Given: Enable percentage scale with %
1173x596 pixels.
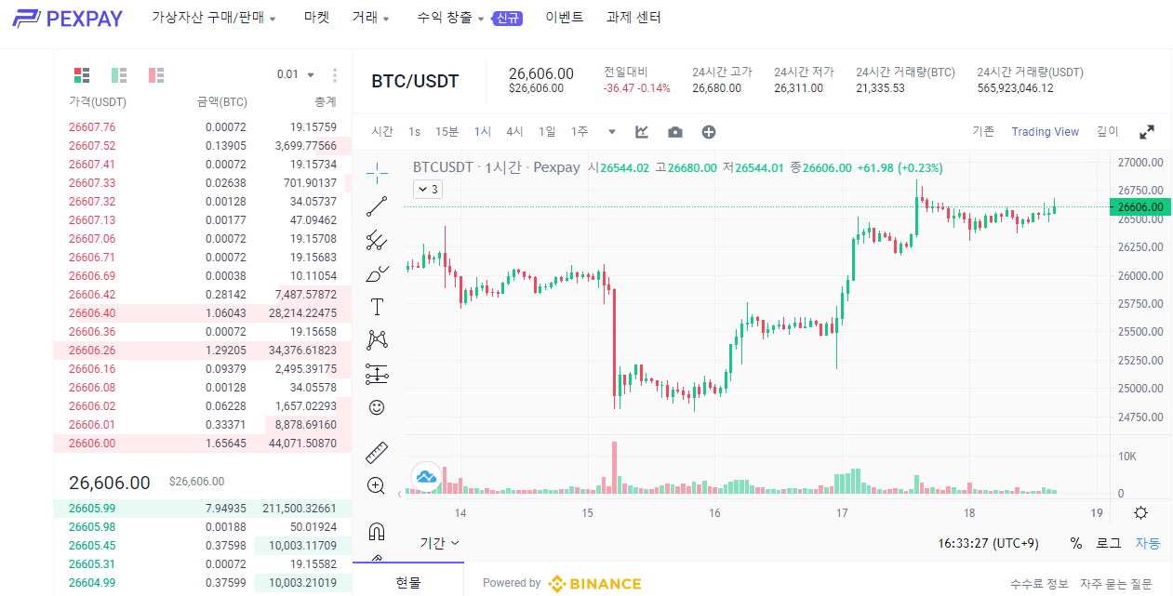Looking at the screenshot, I should point(1075,542).
